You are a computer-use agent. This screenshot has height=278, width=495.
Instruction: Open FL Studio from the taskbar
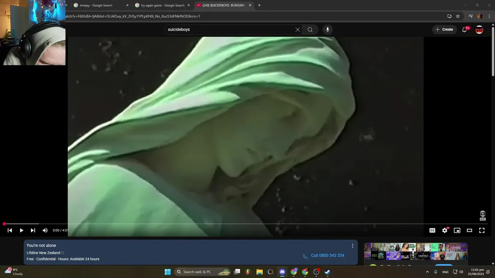point(248,272)
